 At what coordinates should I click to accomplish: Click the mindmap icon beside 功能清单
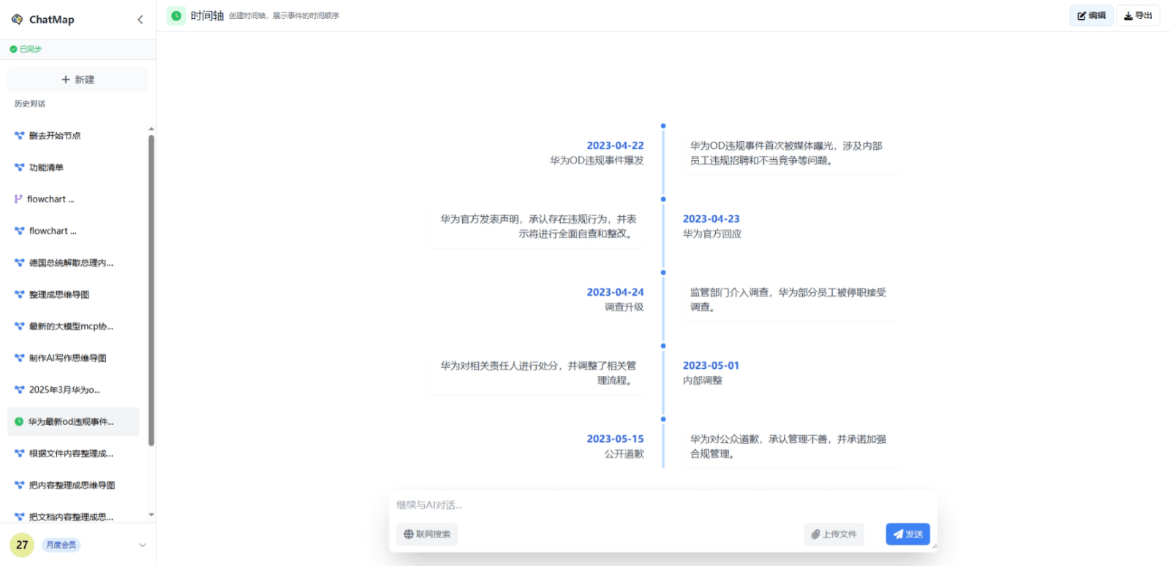pyautogui.click(x=20, y=167)
